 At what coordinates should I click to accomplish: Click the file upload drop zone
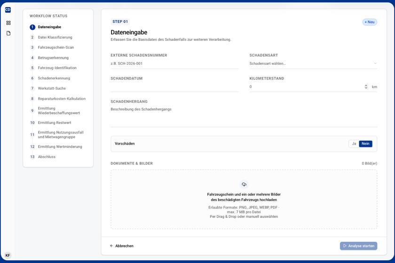coord(244,199)
